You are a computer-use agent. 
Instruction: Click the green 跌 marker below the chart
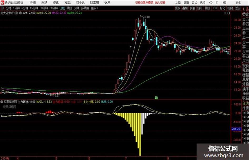pos(157,98)
